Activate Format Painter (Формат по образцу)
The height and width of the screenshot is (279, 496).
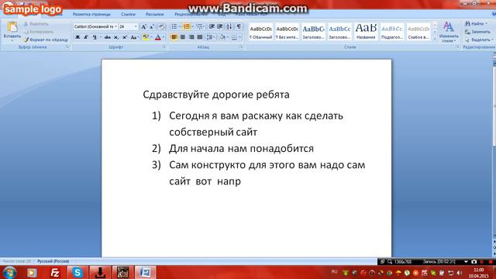coord(46,40)
